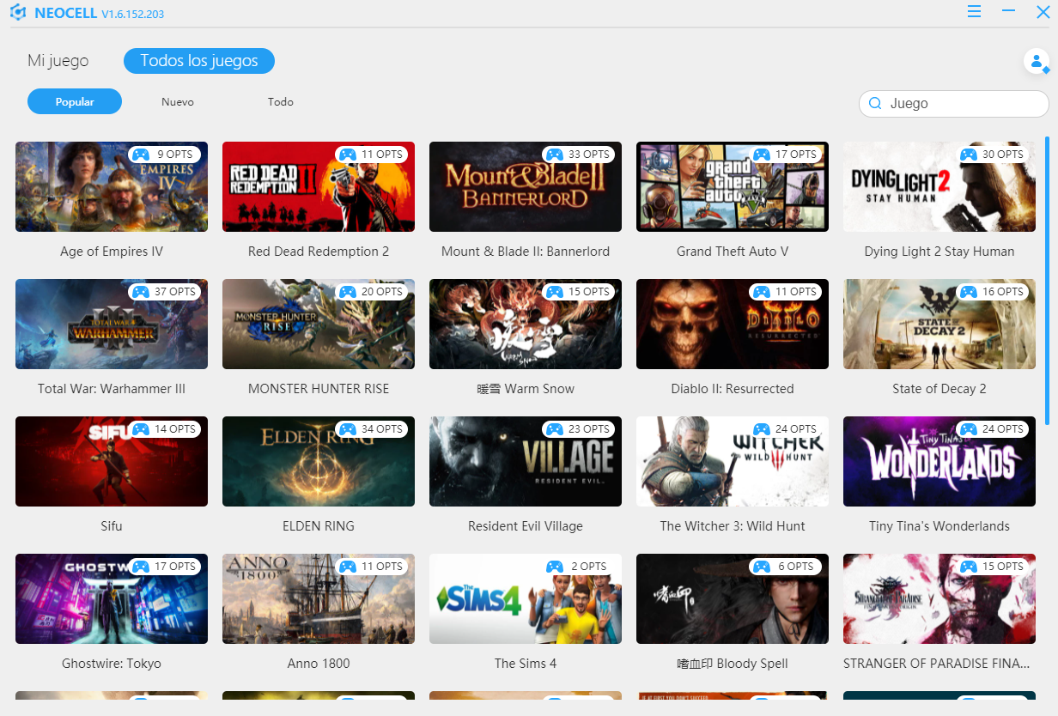The image size is (1058, 716).
Task: Open the Dying Light 2 cover image
Action: point(939,187)
